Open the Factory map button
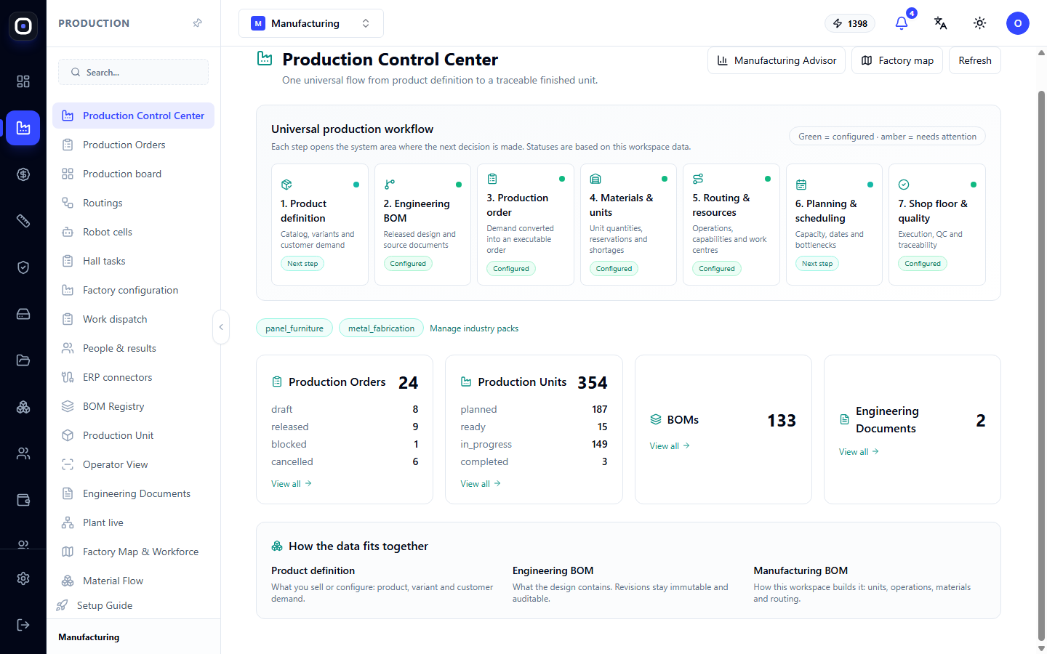The width and height of the screenshot is (1047, 654). 896,60
